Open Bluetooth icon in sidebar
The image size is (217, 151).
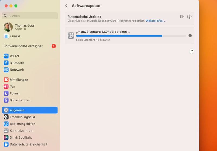[6, 63]
